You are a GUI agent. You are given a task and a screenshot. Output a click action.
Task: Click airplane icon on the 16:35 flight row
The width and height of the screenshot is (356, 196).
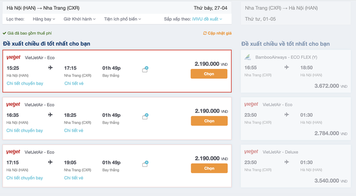click(x=50, y=115)
